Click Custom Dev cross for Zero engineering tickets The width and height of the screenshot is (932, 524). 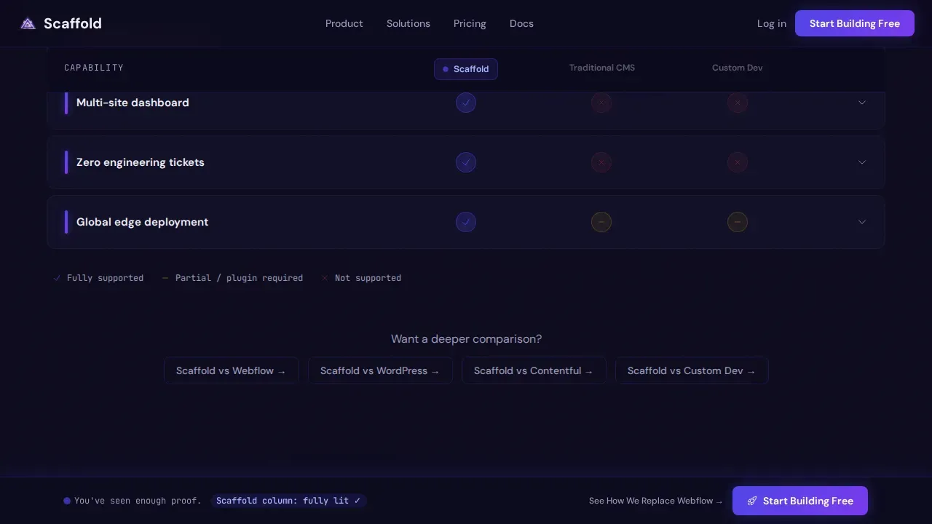pyautogui.click(x=738, y=162)
